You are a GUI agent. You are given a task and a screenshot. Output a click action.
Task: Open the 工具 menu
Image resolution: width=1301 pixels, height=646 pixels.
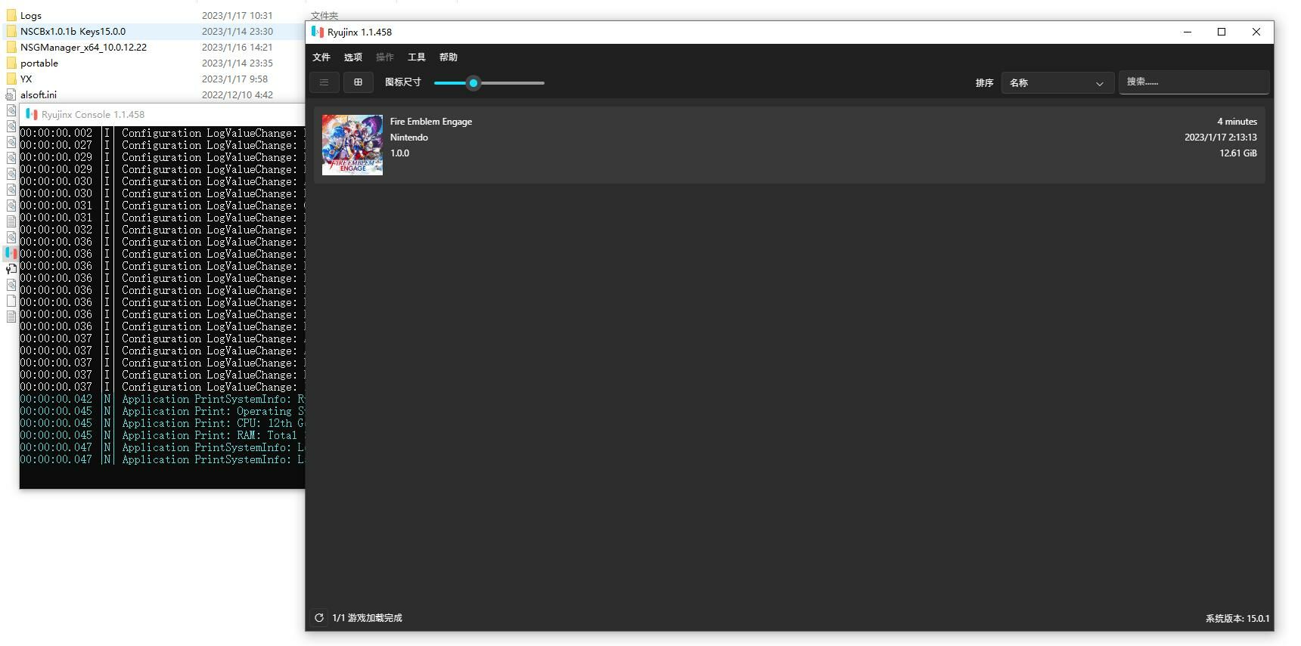tap(417, 57)
